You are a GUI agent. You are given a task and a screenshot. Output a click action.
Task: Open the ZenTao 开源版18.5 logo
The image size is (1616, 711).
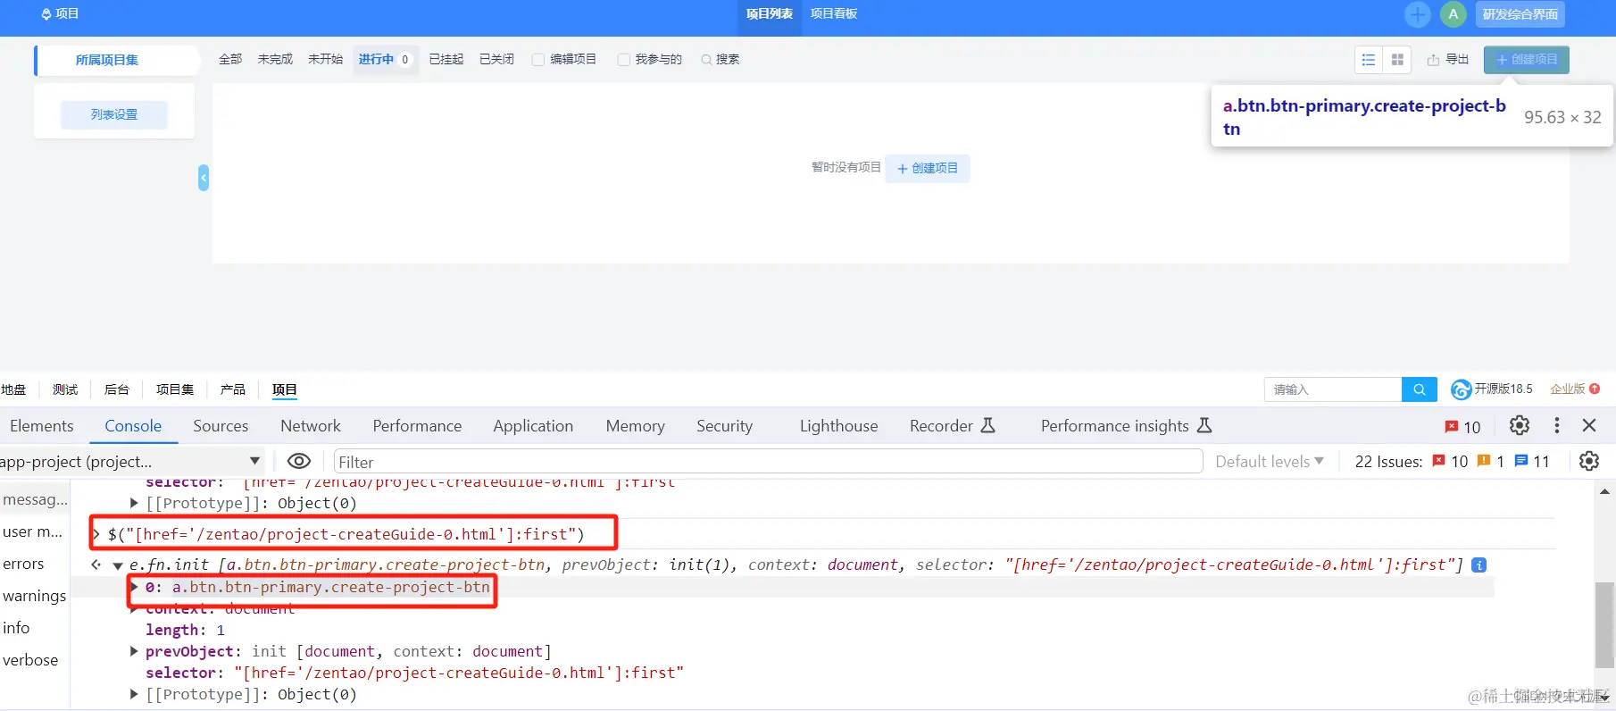(1491, 389)
